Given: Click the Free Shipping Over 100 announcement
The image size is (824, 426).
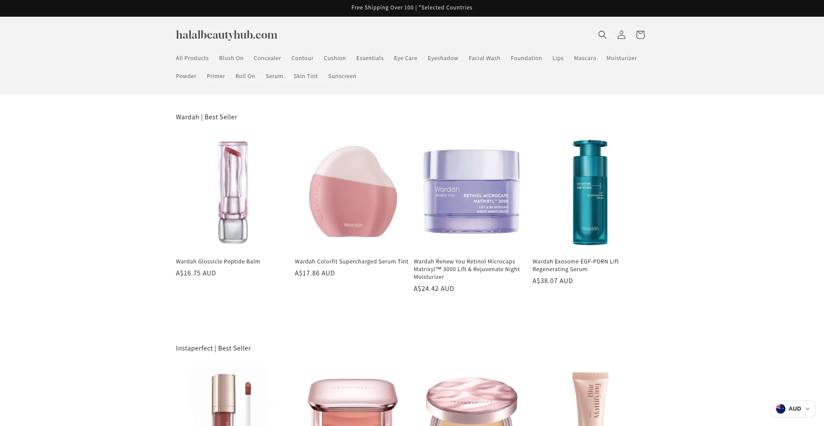Looking at the screenshot, I should coord(412,8).
